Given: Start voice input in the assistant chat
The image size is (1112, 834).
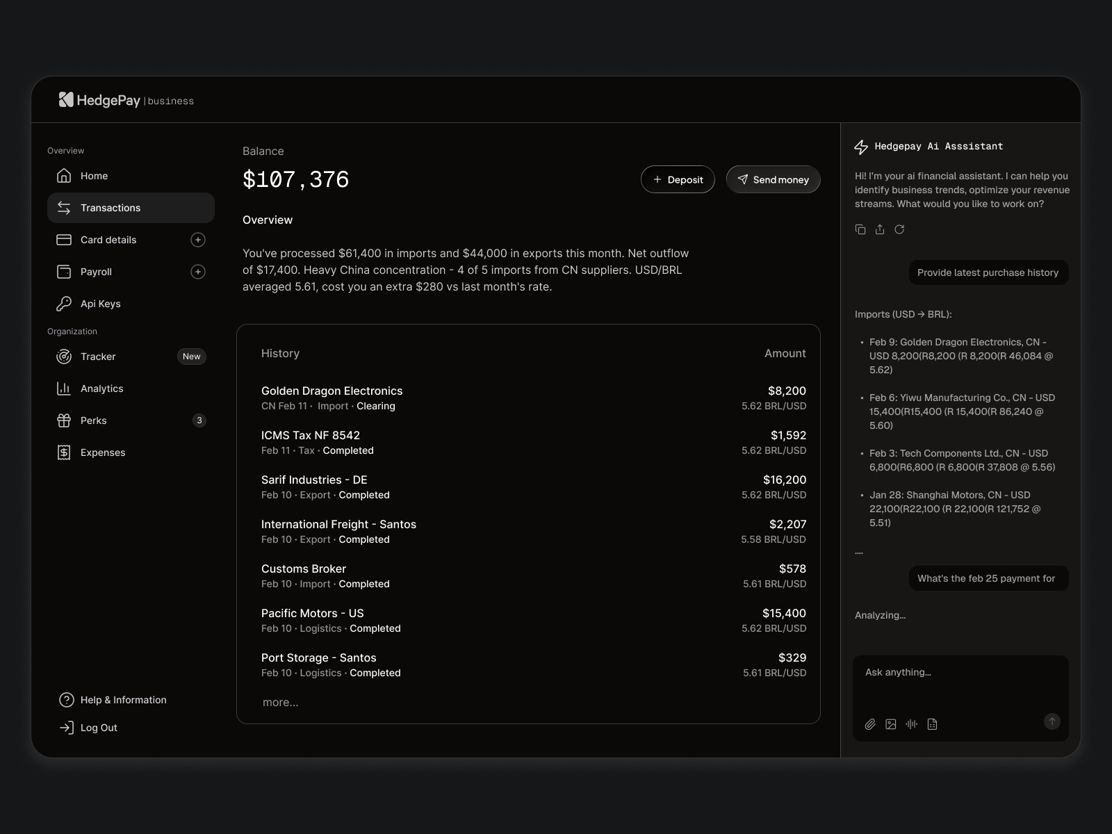Looking at the screenshot, I should coord(912,723).
